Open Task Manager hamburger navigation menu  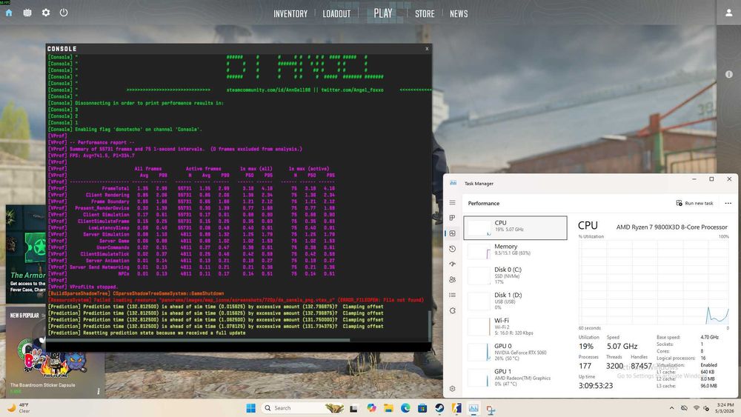452,203
